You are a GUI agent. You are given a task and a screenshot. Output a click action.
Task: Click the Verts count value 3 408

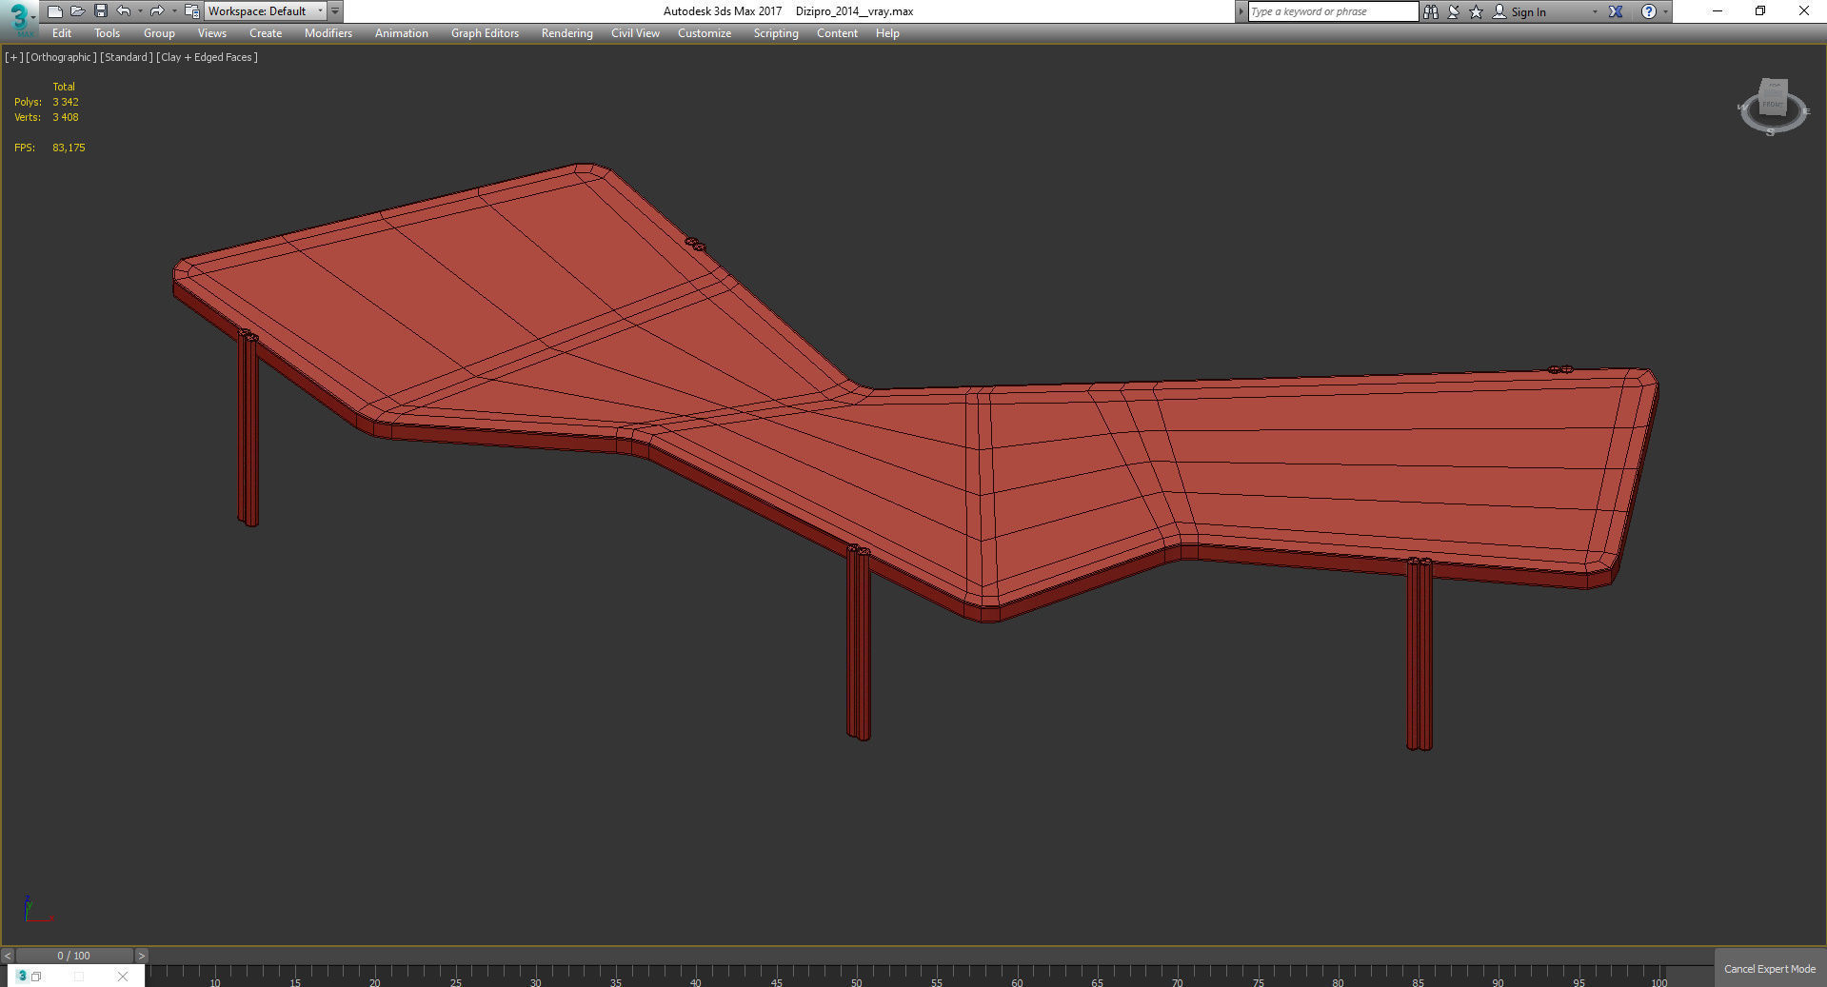pyautogui.click(x=66, y=117)
